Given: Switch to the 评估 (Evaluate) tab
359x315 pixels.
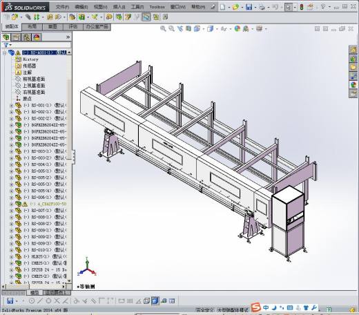Looking at the screenshot, I should [x=73, y=27].
